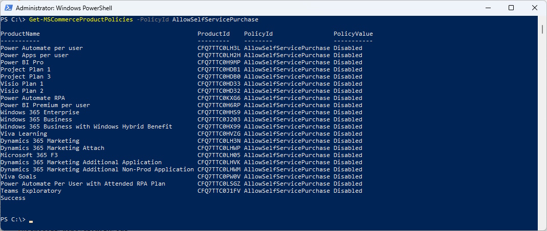
Task: Click AllowSelfServicePurchase parameter in command line
Action: pos(215,19)
